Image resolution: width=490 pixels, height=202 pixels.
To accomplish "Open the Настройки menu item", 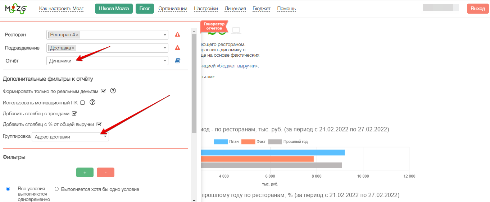I will point(206,9).
